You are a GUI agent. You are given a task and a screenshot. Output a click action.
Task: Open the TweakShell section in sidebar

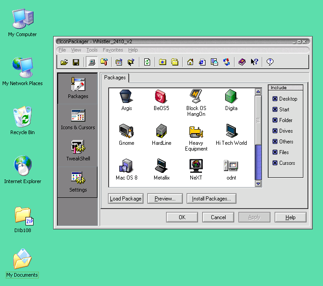78,151
